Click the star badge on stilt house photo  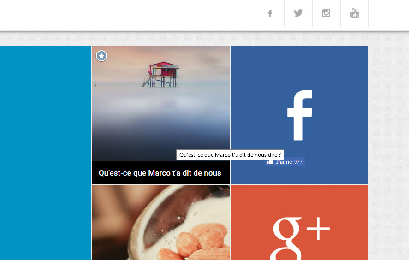[101, 56]
